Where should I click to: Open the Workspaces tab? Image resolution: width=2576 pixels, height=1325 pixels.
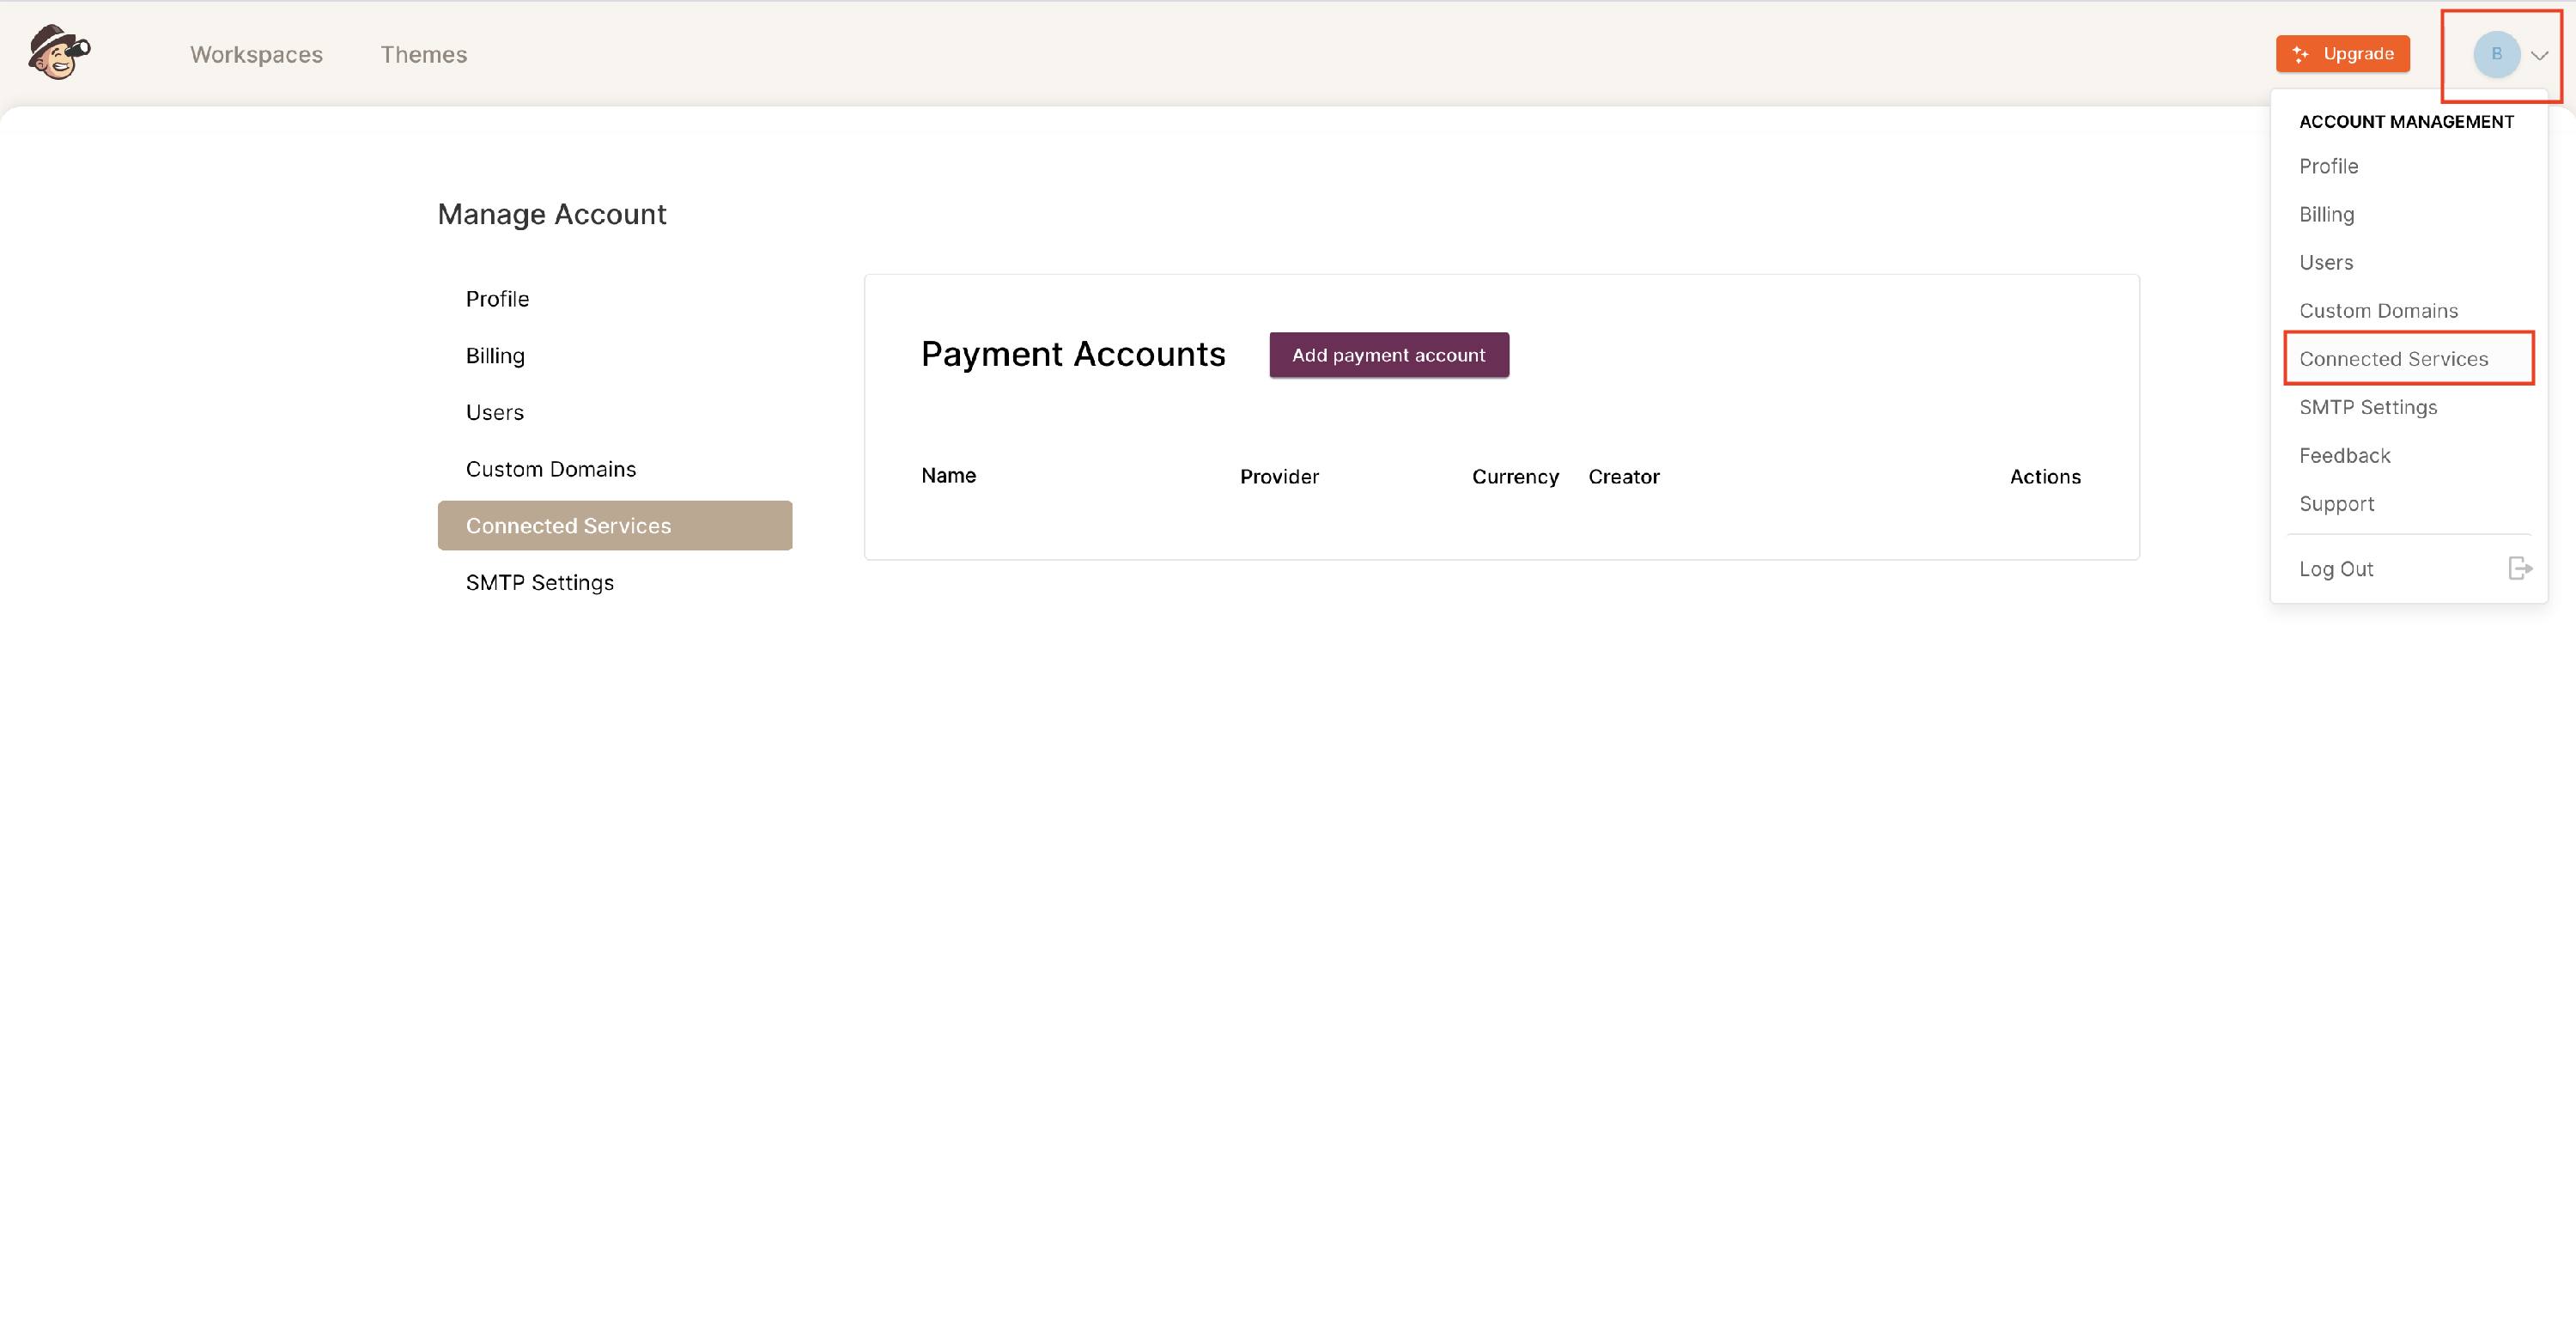click(256, 54)
